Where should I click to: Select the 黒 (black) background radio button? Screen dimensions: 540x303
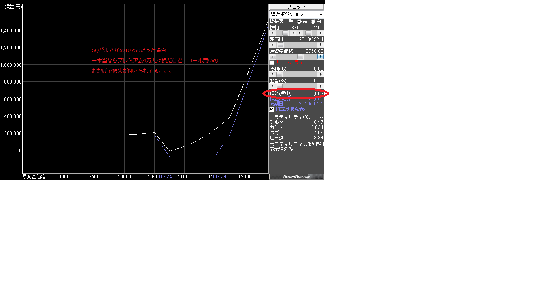pos(299,21)
